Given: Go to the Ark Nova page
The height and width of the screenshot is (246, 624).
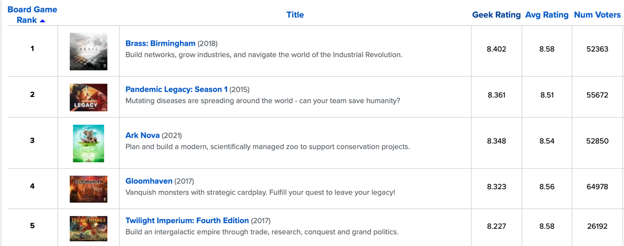Looking at the screenshot, I should 143,135.
